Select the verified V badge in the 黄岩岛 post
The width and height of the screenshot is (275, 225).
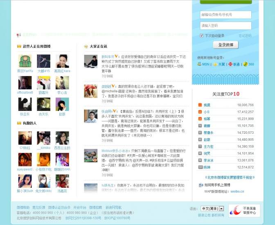[x=114, y=111]
